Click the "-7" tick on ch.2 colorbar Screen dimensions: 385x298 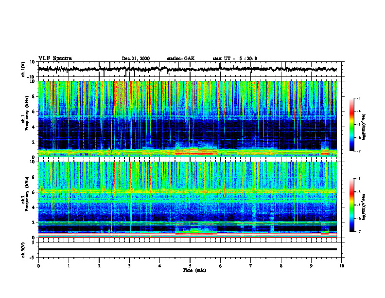click(359, 231)
